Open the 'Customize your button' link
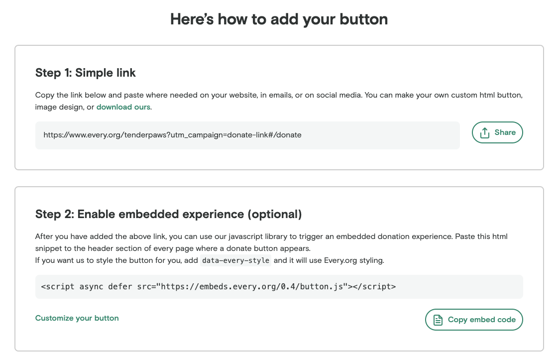 coord(77,318)
